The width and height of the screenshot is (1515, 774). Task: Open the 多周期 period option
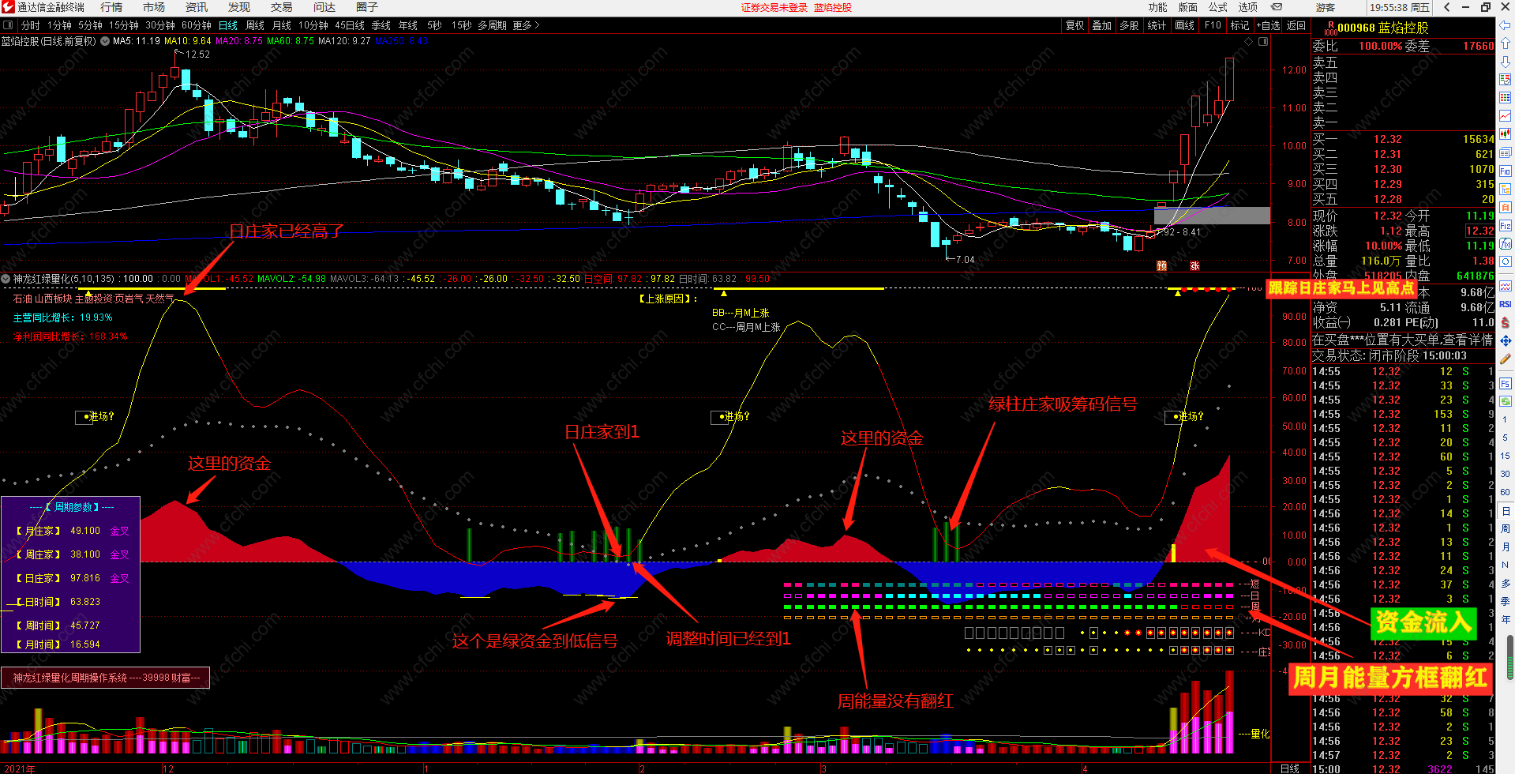(492, 25)
